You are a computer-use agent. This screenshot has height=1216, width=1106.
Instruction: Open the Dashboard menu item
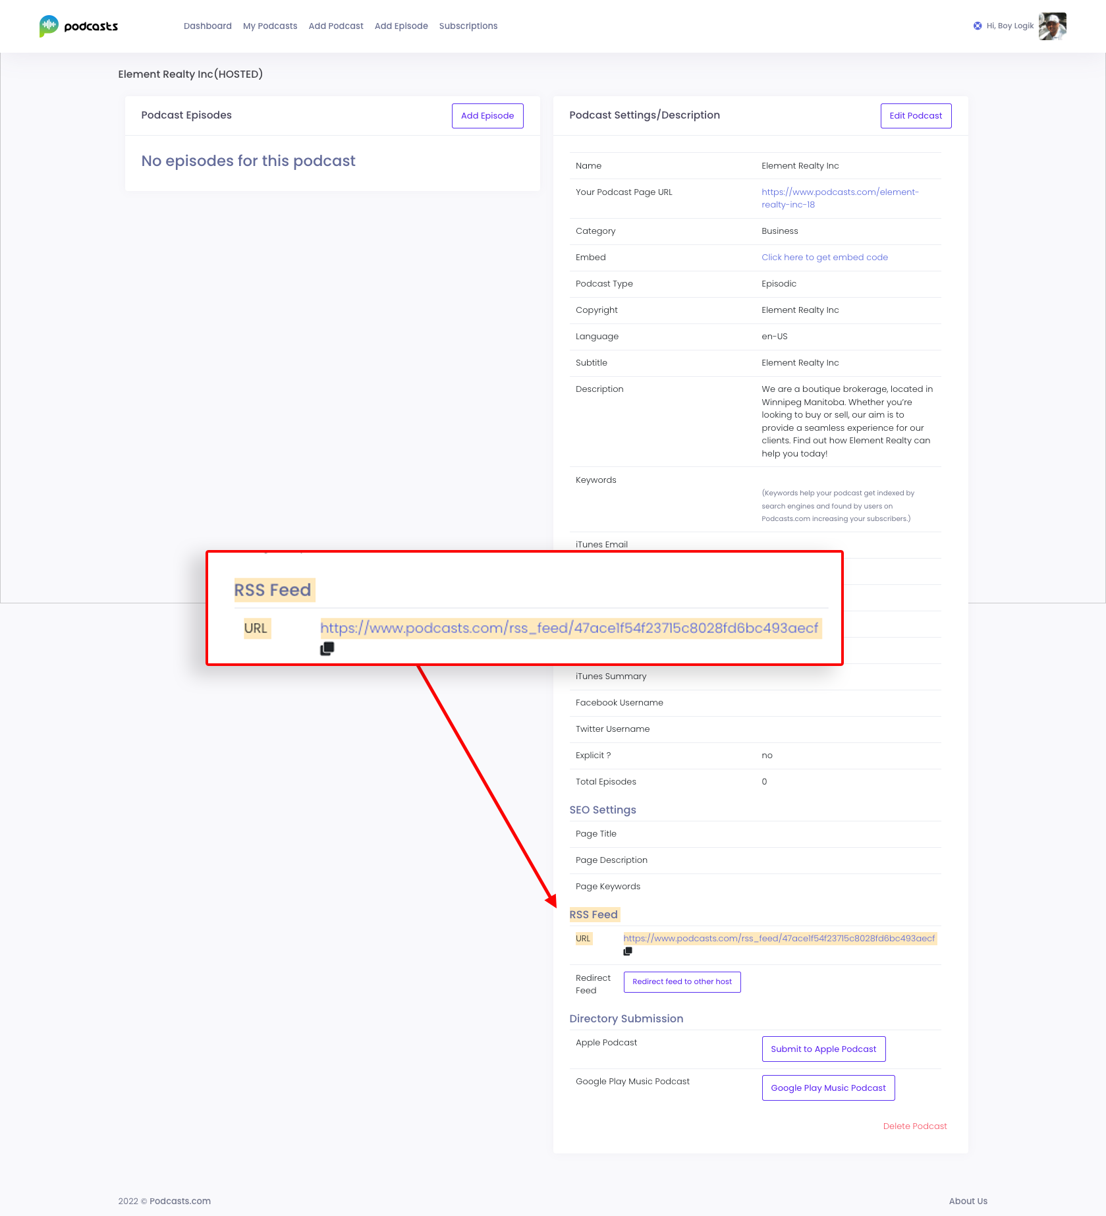(207, 26)
